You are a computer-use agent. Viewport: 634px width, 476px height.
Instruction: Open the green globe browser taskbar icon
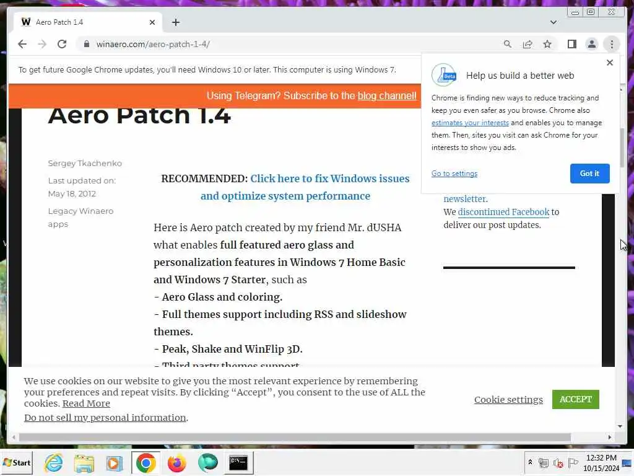(208, 462)
